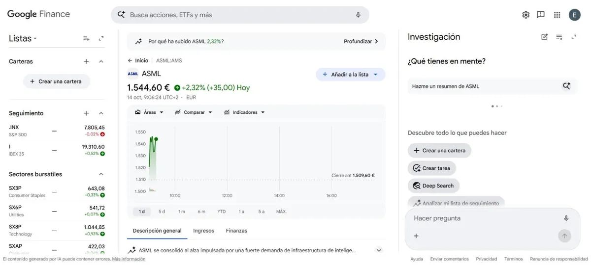Collapse the Carteras section
This screenshot has height=265, width=591.
[101, 61]
